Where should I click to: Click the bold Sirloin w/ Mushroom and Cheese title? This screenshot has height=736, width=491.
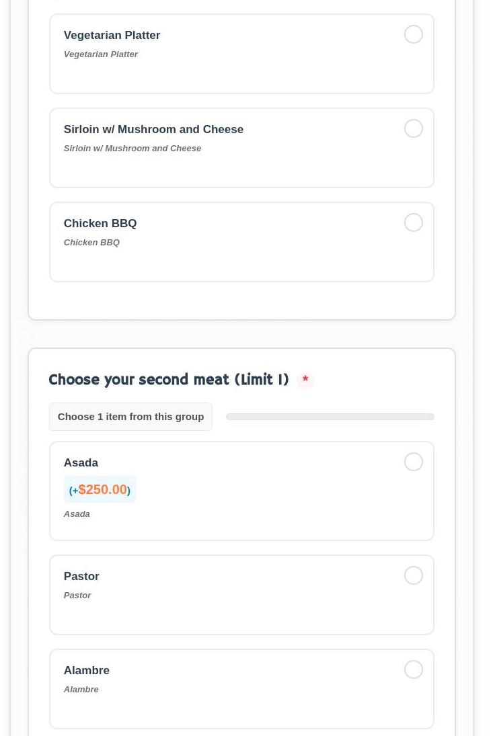point(153,129)
